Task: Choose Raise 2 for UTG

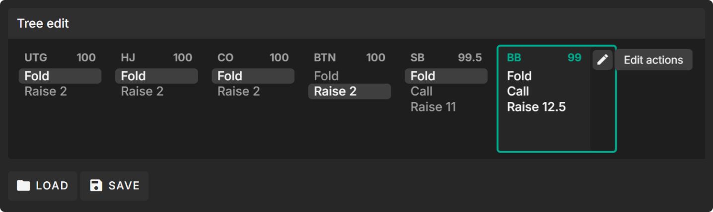Action: (46, 92)
